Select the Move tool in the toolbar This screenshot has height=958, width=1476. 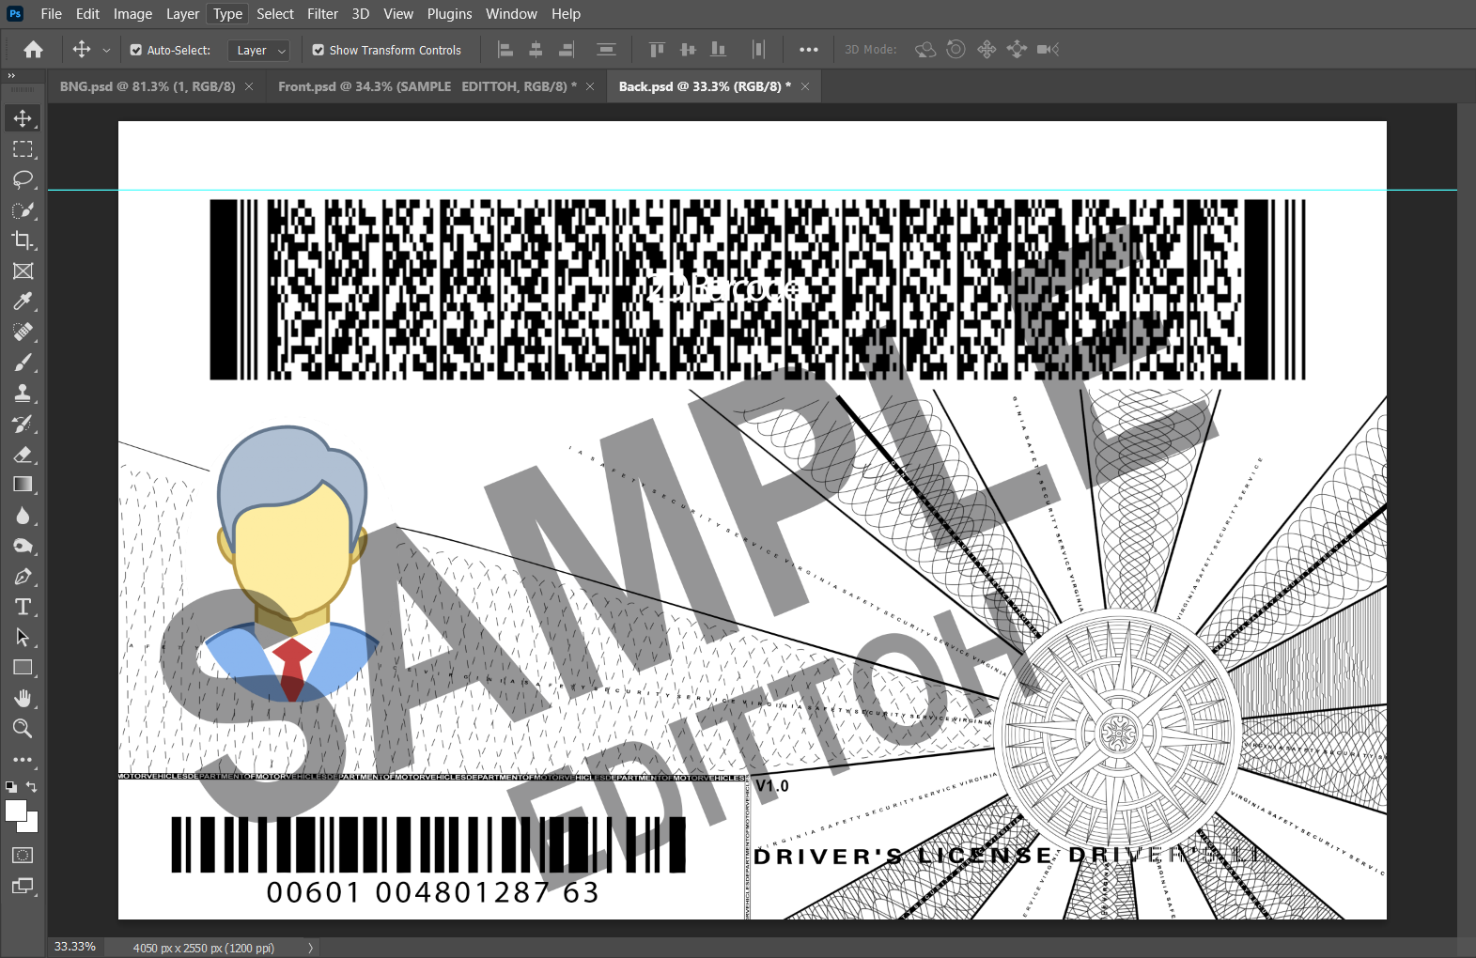[x=23, y=118]
